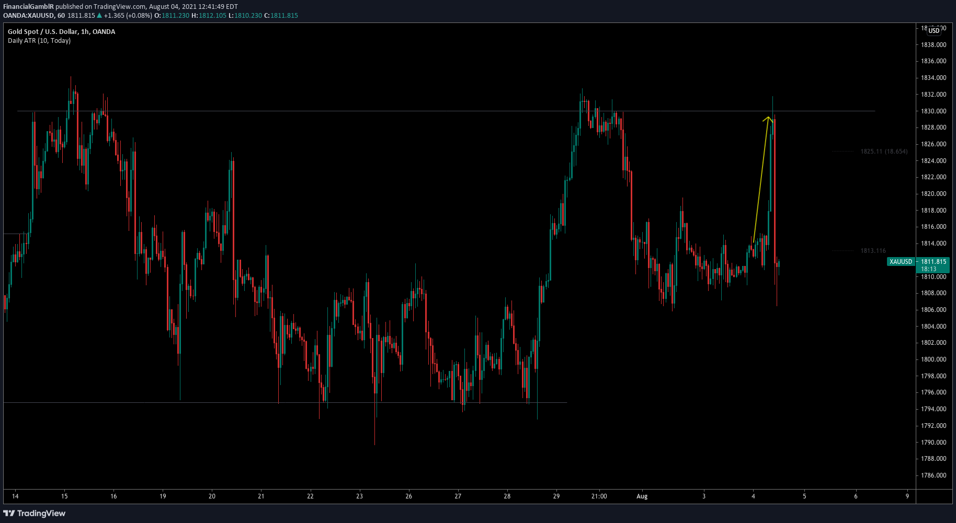Click date 6 on the time axis
The width and height of the screenshot is (956, 523).
[856, 496]
